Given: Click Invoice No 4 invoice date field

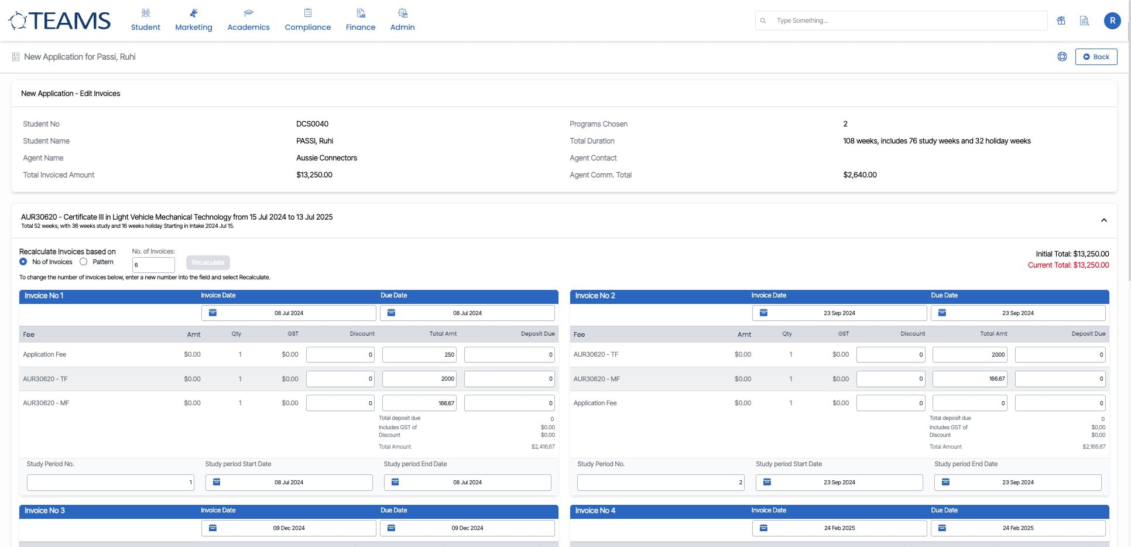Looking at the screenshot, I should tap(839, 528).
